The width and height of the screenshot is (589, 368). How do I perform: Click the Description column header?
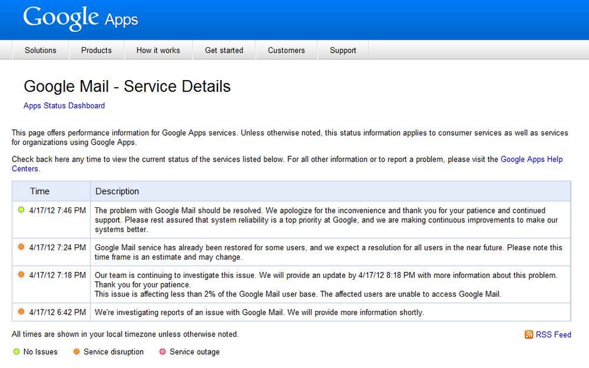pos(117,191)
